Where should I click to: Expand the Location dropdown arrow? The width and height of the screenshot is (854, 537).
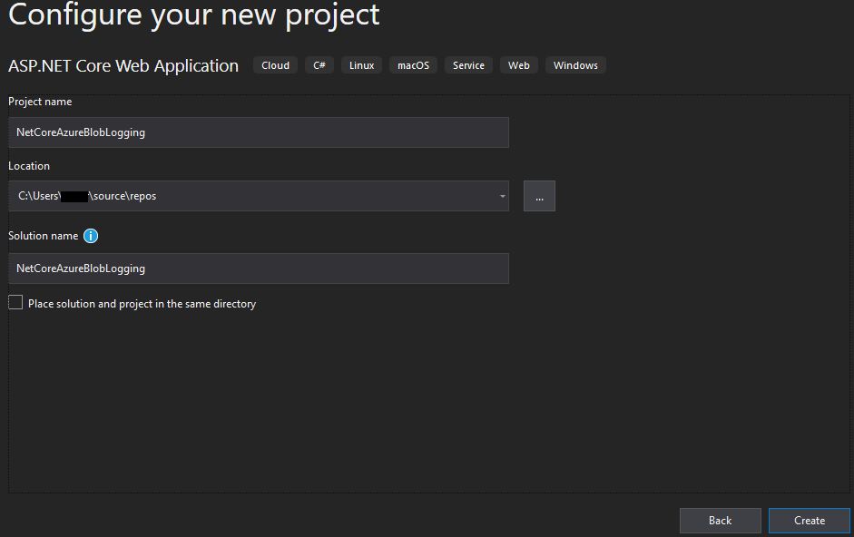[x=502, y=196]
